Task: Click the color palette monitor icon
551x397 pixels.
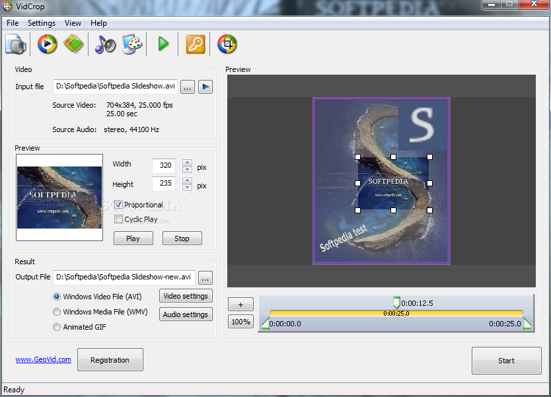Action: [x=132, y=44]
